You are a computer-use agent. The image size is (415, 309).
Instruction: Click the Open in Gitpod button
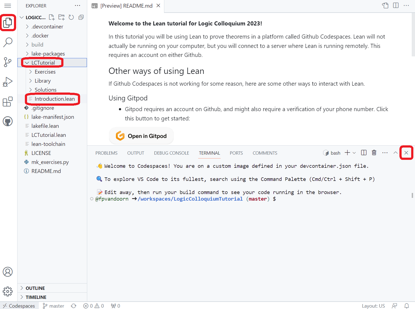pos(141,136)
